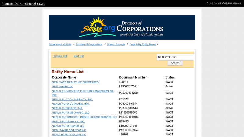
Task: Navigate to Search Records breadcrumb
Action: coord(116,44)
